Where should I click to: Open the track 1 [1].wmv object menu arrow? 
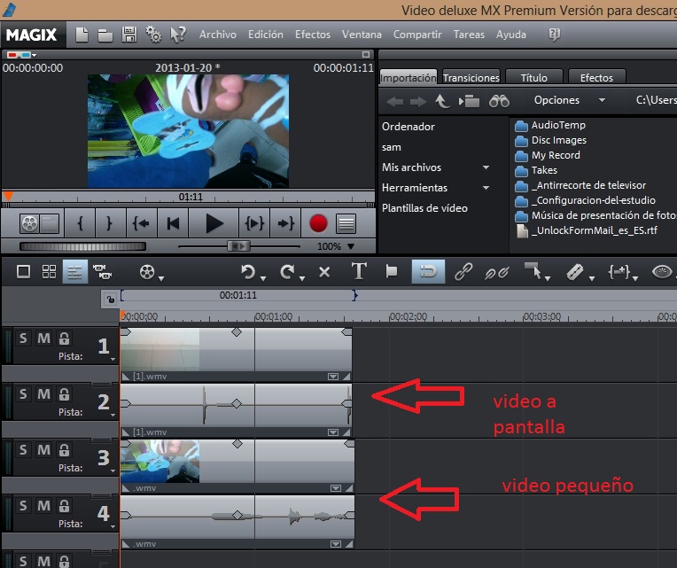333,377
